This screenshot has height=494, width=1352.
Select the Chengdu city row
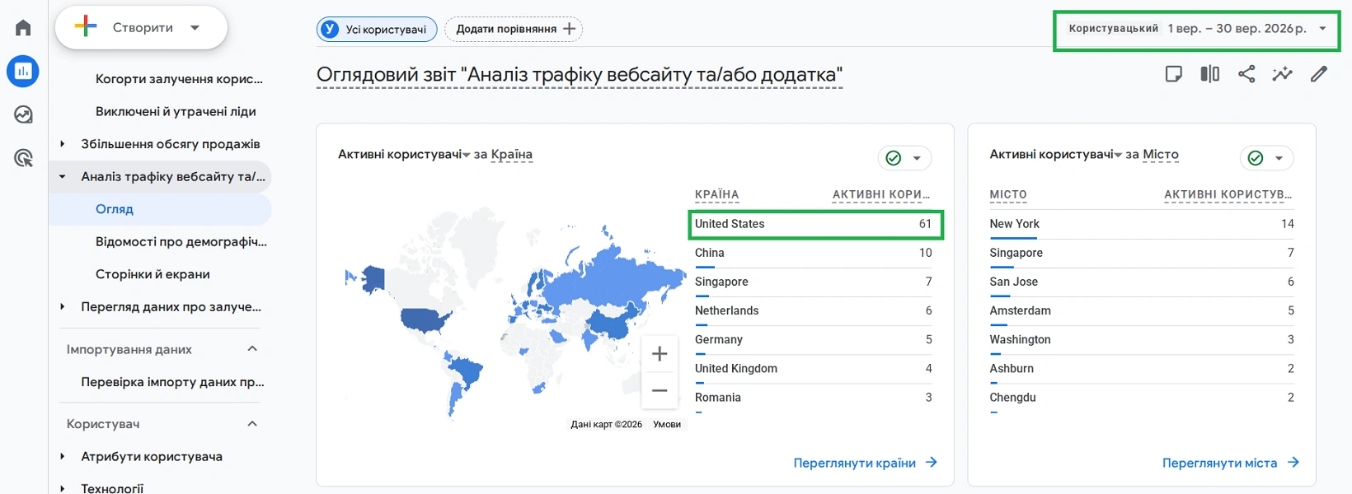tap(1142, 397)
